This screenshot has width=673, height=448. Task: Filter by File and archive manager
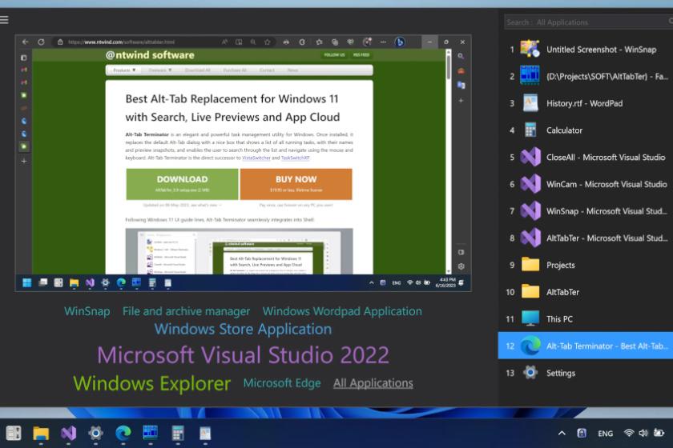tap(186, 311)
